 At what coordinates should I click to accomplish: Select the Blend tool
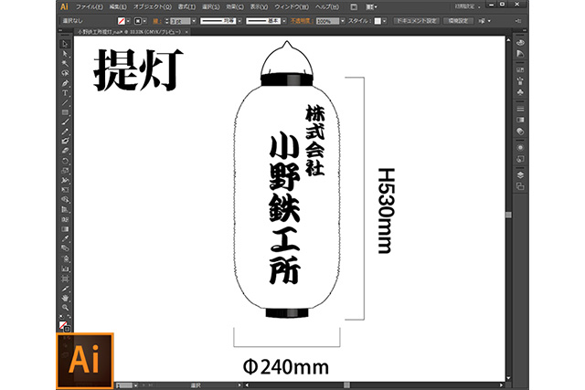[x=65, y=248]
